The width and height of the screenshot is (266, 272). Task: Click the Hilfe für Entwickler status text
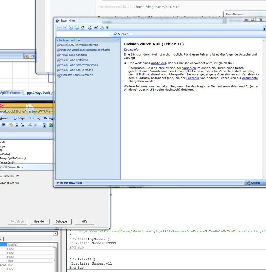tap(70, 183)
